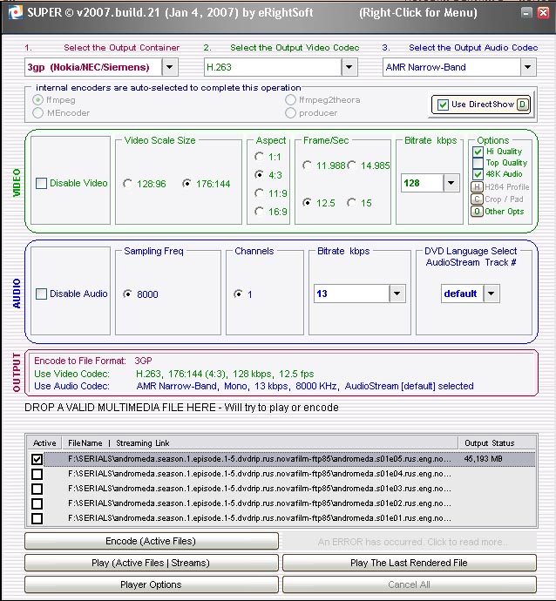Select 128:96 video scale size
Viewport: 556px width, 601px height.
pyautogui.click(x=127, y=184)
